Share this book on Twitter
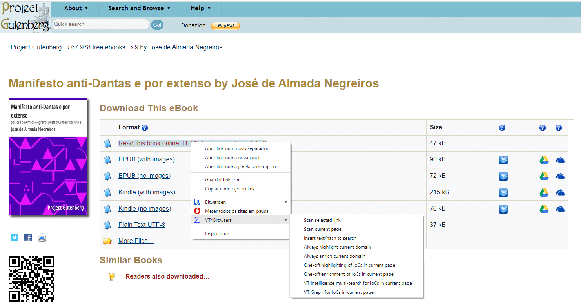 pos(15,237)
